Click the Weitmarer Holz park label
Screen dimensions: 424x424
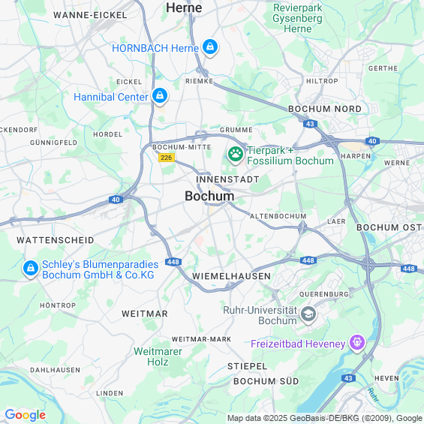tap(158, 356)
